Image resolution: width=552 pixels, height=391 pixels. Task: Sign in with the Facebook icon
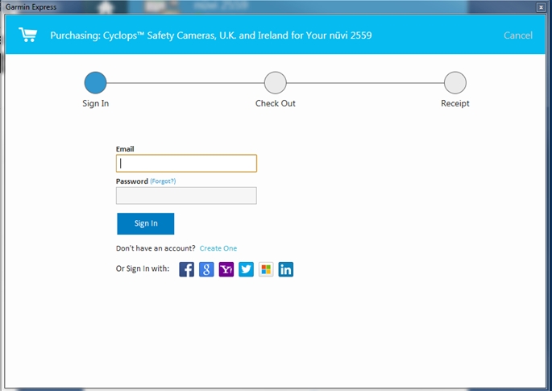pyautogui.click(x=187, y=269)
